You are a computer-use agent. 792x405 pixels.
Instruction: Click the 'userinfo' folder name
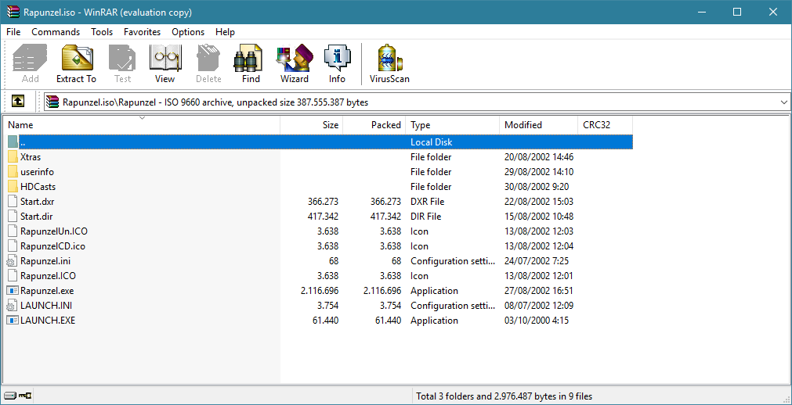pos(37,172)
